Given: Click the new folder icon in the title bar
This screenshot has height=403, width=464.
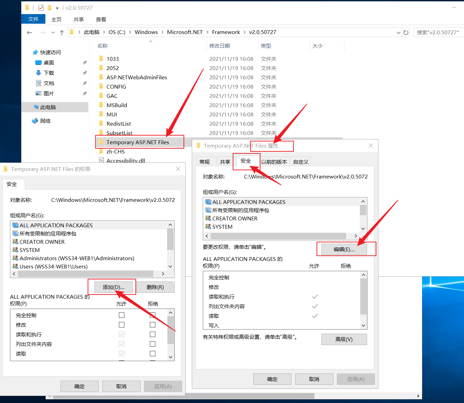Looking at the screenshot, I should point(49,8).
